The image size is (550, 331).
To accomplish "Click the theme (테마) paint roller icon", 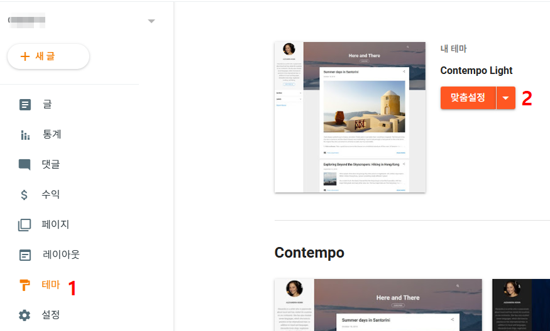I will coord(25,285).
